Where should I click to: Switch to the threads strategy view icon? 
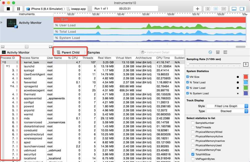[224, 9]
